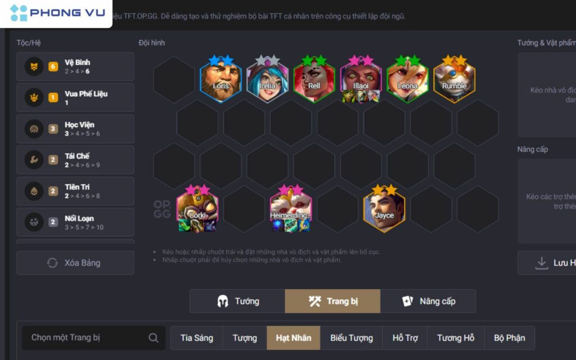The height and width of the screenshot is (360, 576).
Task: Select the Jayce champion portrait
Action: click(384, 209)
